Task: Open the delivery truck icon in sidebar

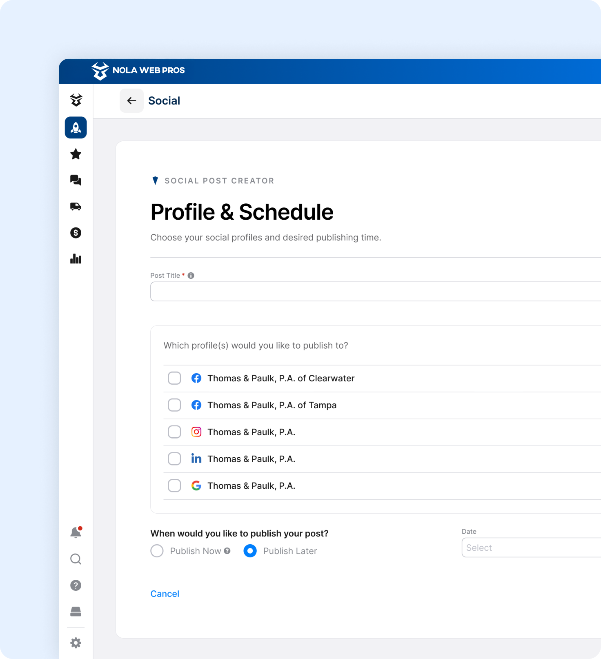Action: pyautogui.click(x=76, y=207)
